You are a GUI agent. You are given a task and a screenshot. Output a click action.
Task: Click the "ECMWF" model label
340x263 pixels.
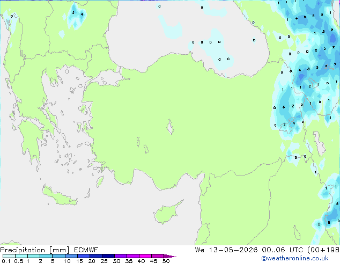(86, 250)
